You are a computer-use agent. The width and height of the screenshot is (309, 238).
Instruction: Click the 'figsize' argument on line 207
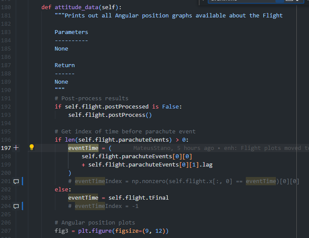click(127, 231)
